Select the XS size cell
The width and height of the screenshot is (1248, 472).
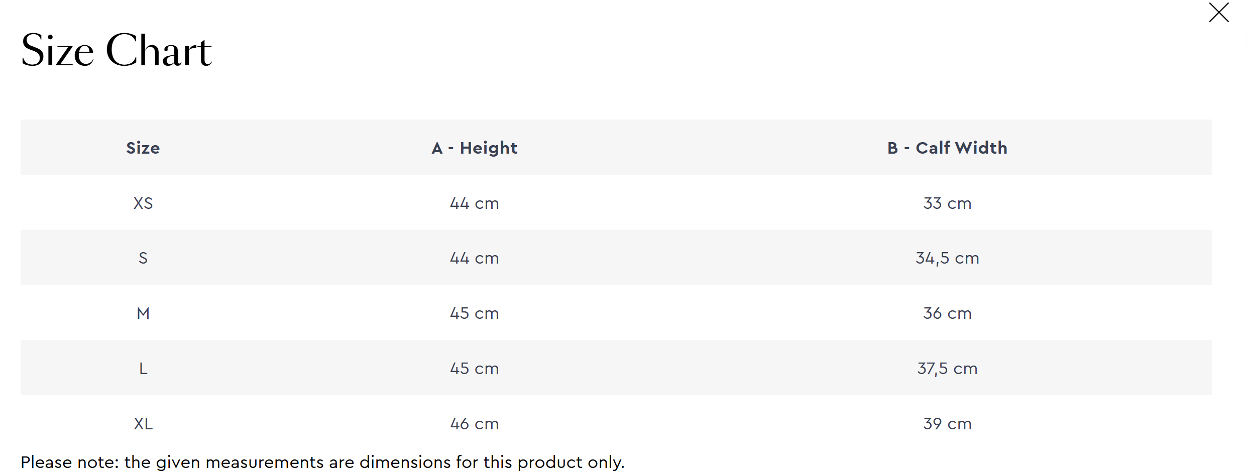pyautogui.click(x=143, y=203)
